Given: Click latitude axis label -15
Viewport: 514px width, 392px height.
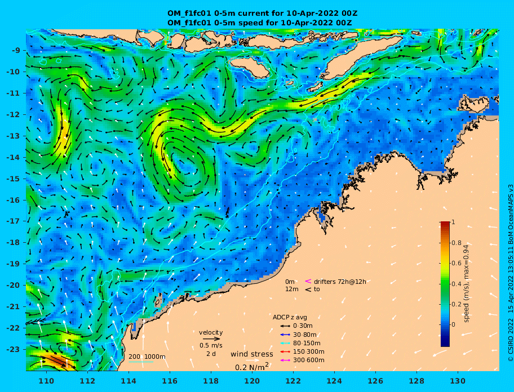Looking at the screenshot, I should (x=14, y=179).
